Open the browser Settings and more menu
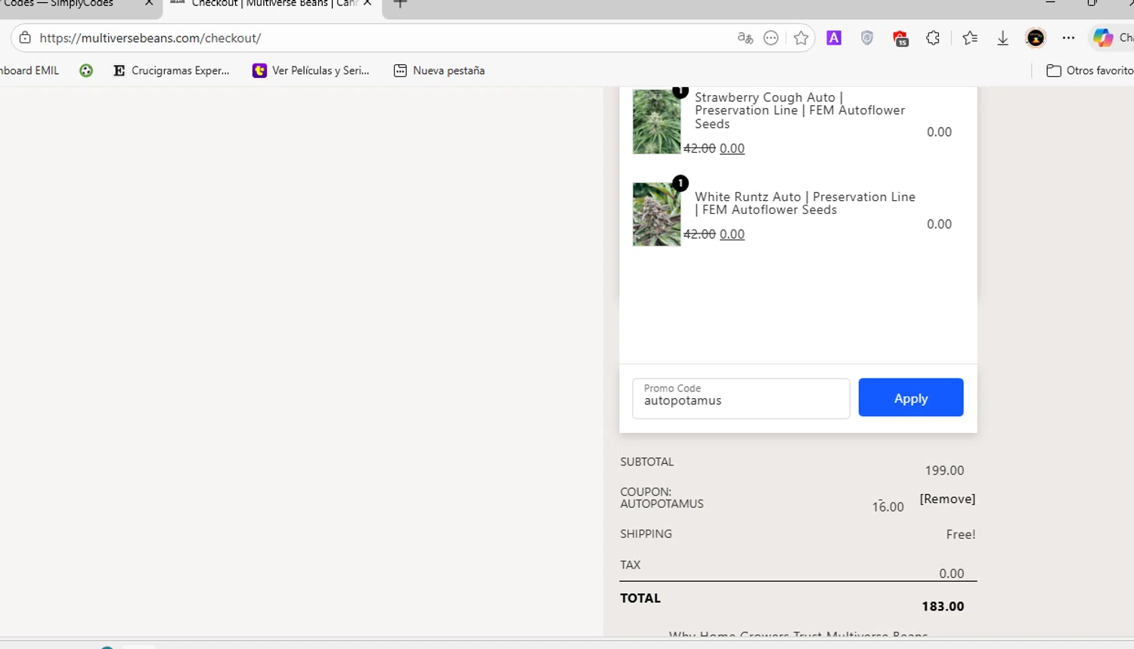The image size is (1134, 649). [1068, 38]
